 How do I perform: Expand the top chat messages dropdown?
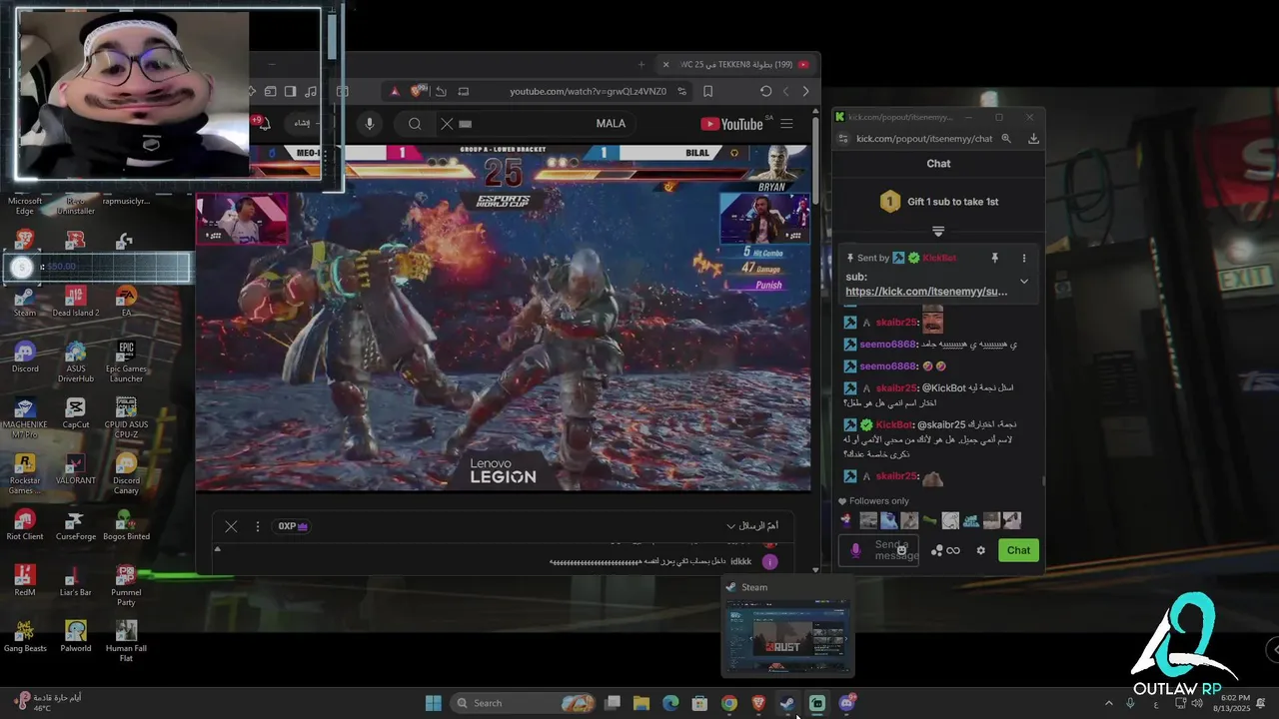(x=752, y=526)
